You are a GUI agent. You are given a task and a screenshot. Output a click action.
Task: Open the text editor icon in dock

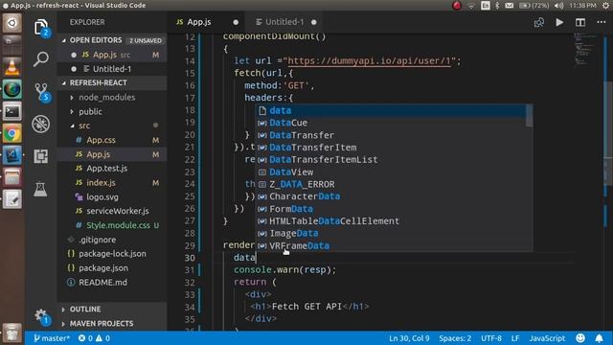click(12, 199)
